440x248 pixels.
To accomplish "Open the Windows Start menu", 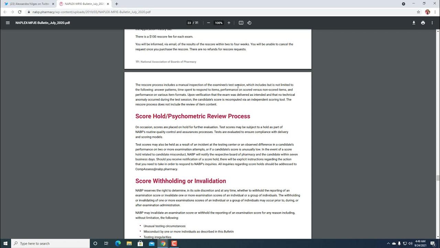I will [5, 244].
